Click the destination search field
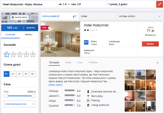The image size is (164, 113). tap(29, 4)
